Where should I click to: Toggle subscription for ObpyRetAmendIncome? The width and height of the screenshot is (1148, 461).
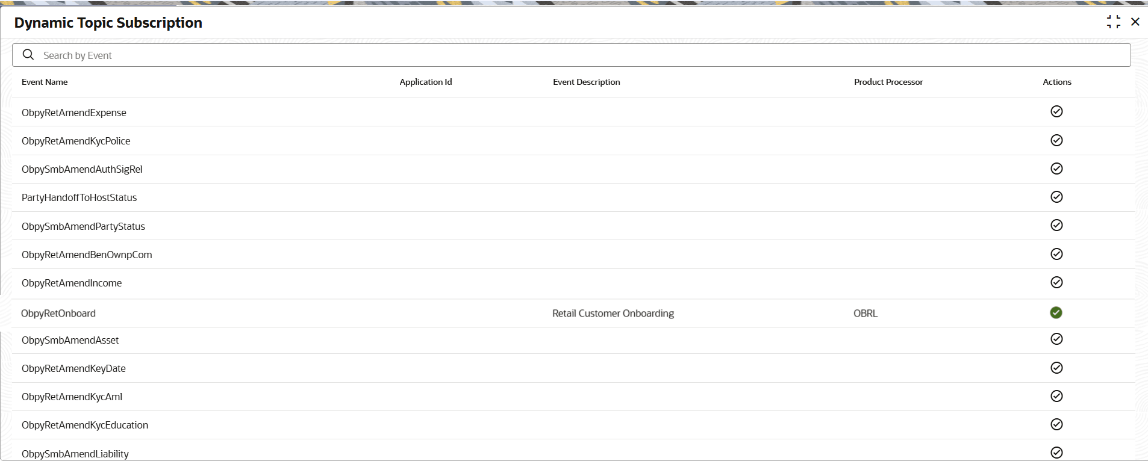pos(1056,282)
